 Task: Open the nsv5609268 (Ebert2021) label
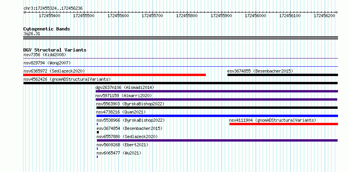click(x=122, y=145)
